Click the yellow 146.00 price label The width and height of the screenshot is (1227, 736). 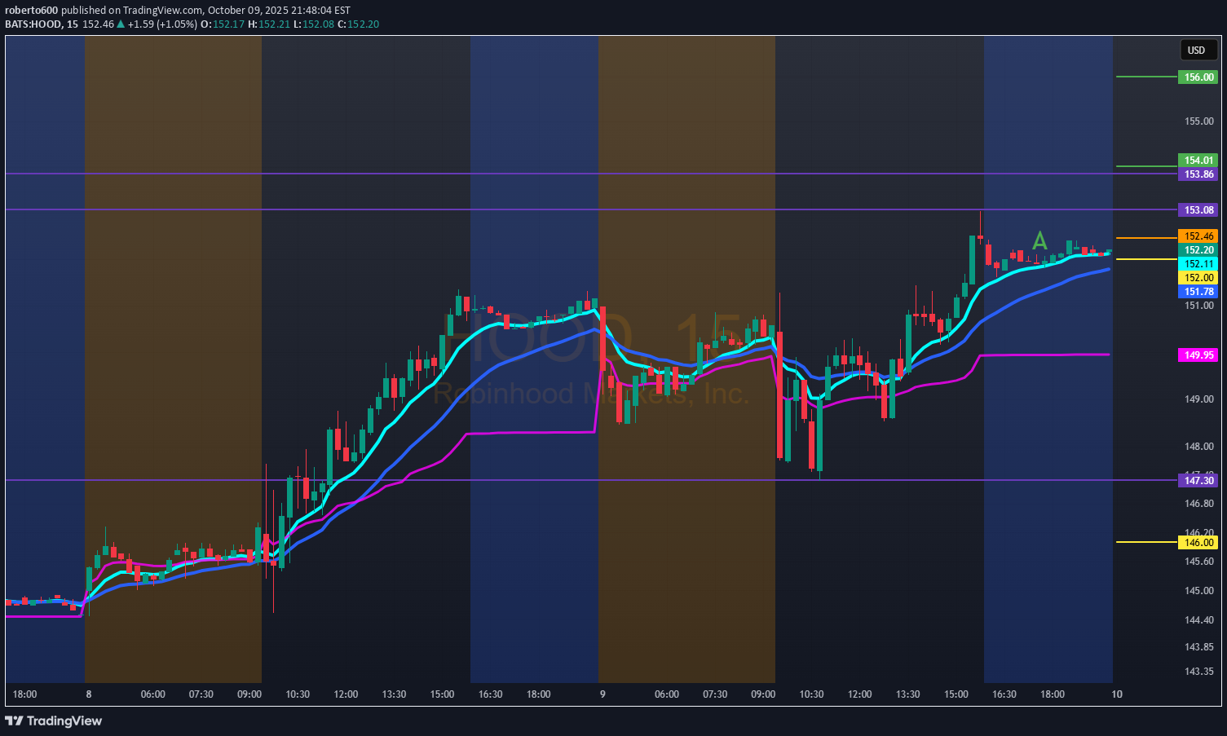coord(1198,543)
